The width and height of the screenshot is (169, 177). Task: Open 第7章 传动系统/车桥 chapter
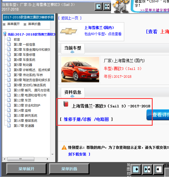(x=28, y=75)
